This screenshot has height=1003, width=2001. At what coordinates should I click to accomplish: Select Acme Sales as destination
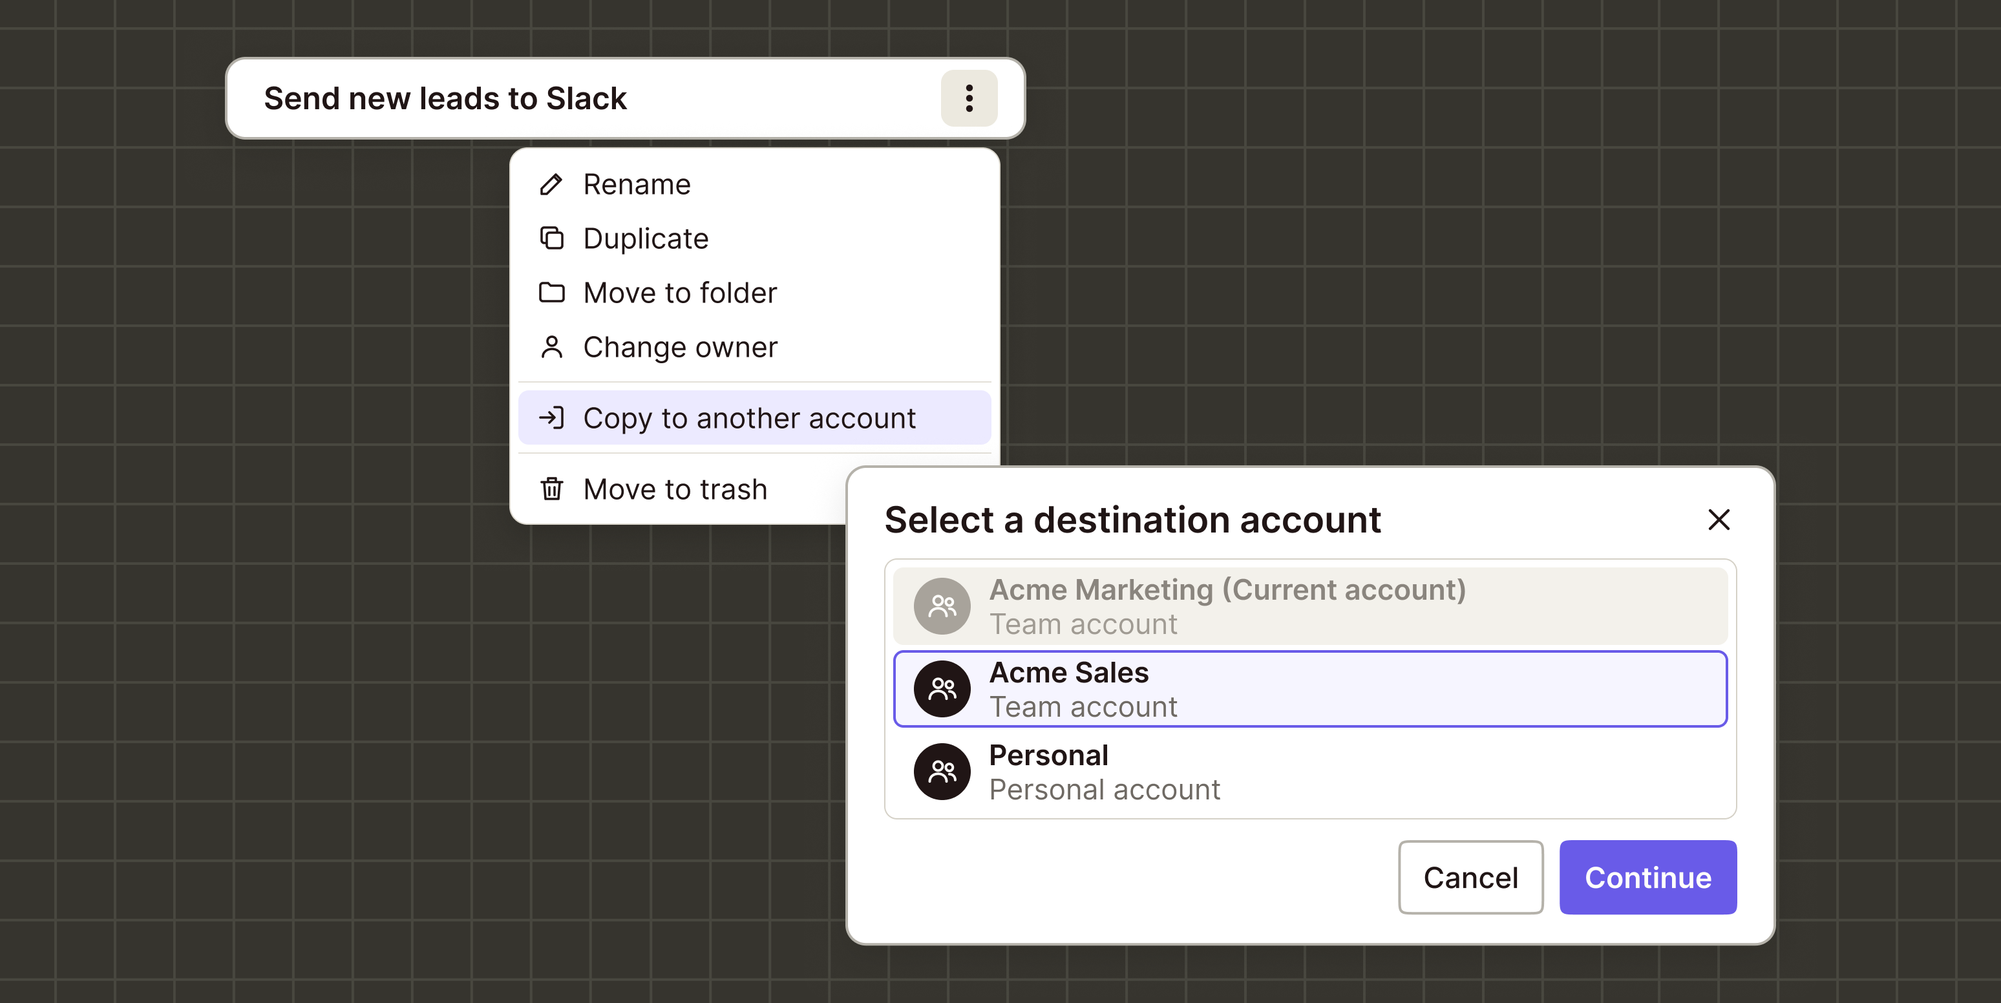tap(1309, 688)
